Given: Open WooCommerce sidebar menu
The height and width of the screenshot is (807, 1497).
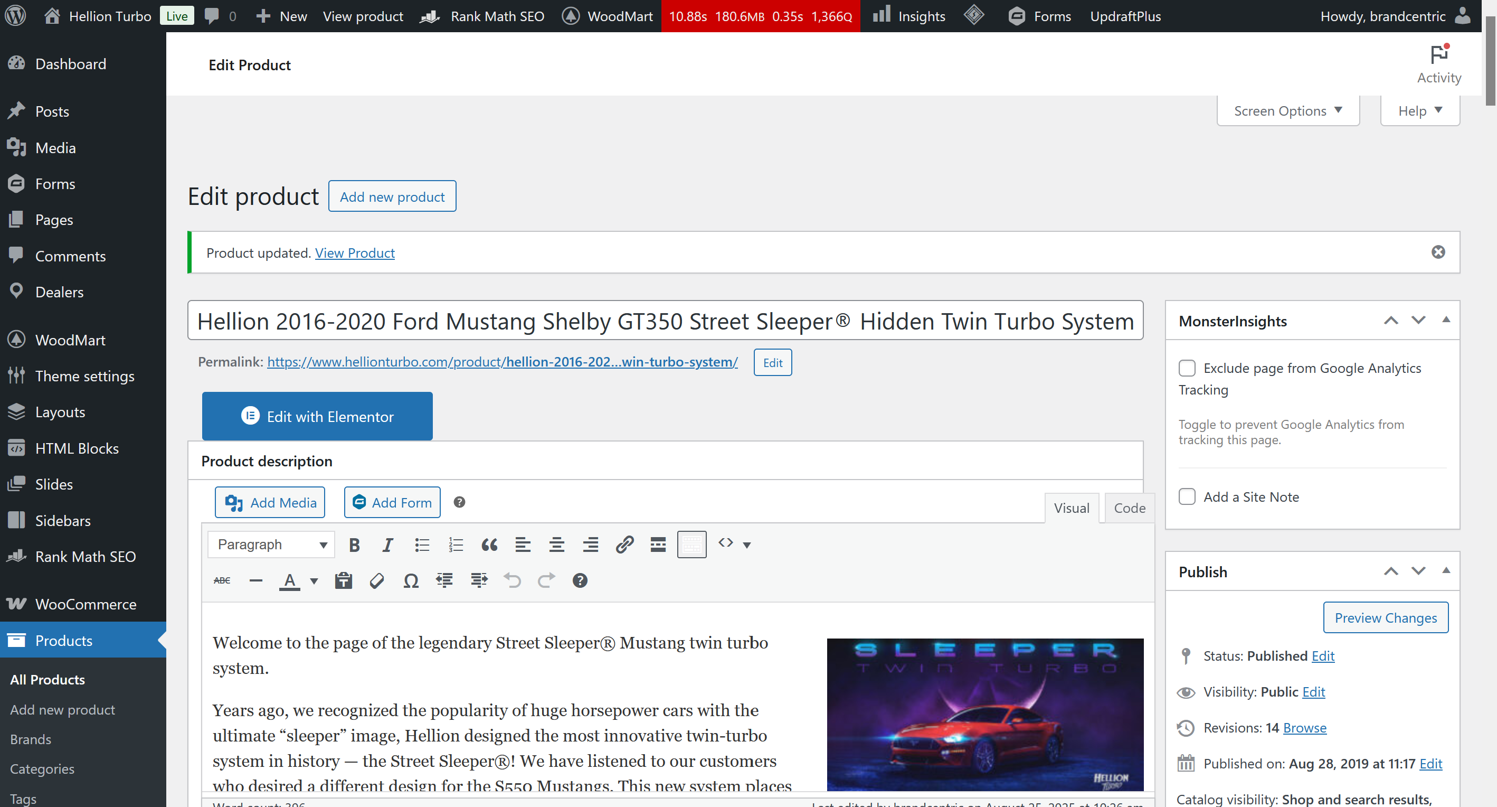Looking at the screenshot, I should [x=83, y=604].
